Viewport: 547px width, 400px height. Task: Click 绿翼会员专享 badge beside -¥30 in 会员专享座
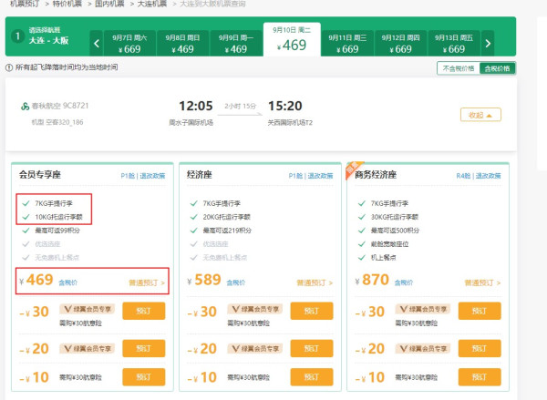point(88,309)
